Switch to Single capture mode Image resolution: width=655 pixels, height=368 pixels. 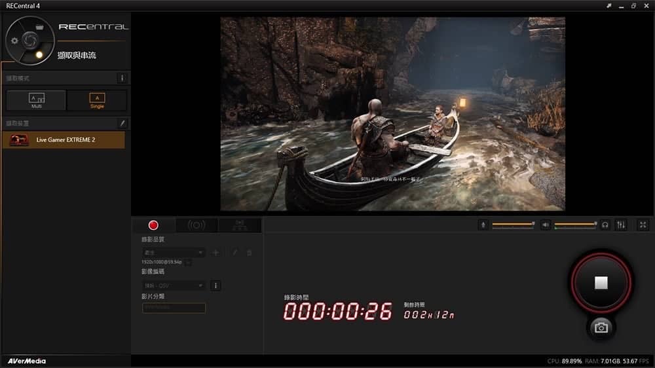[x=97, y=100]
